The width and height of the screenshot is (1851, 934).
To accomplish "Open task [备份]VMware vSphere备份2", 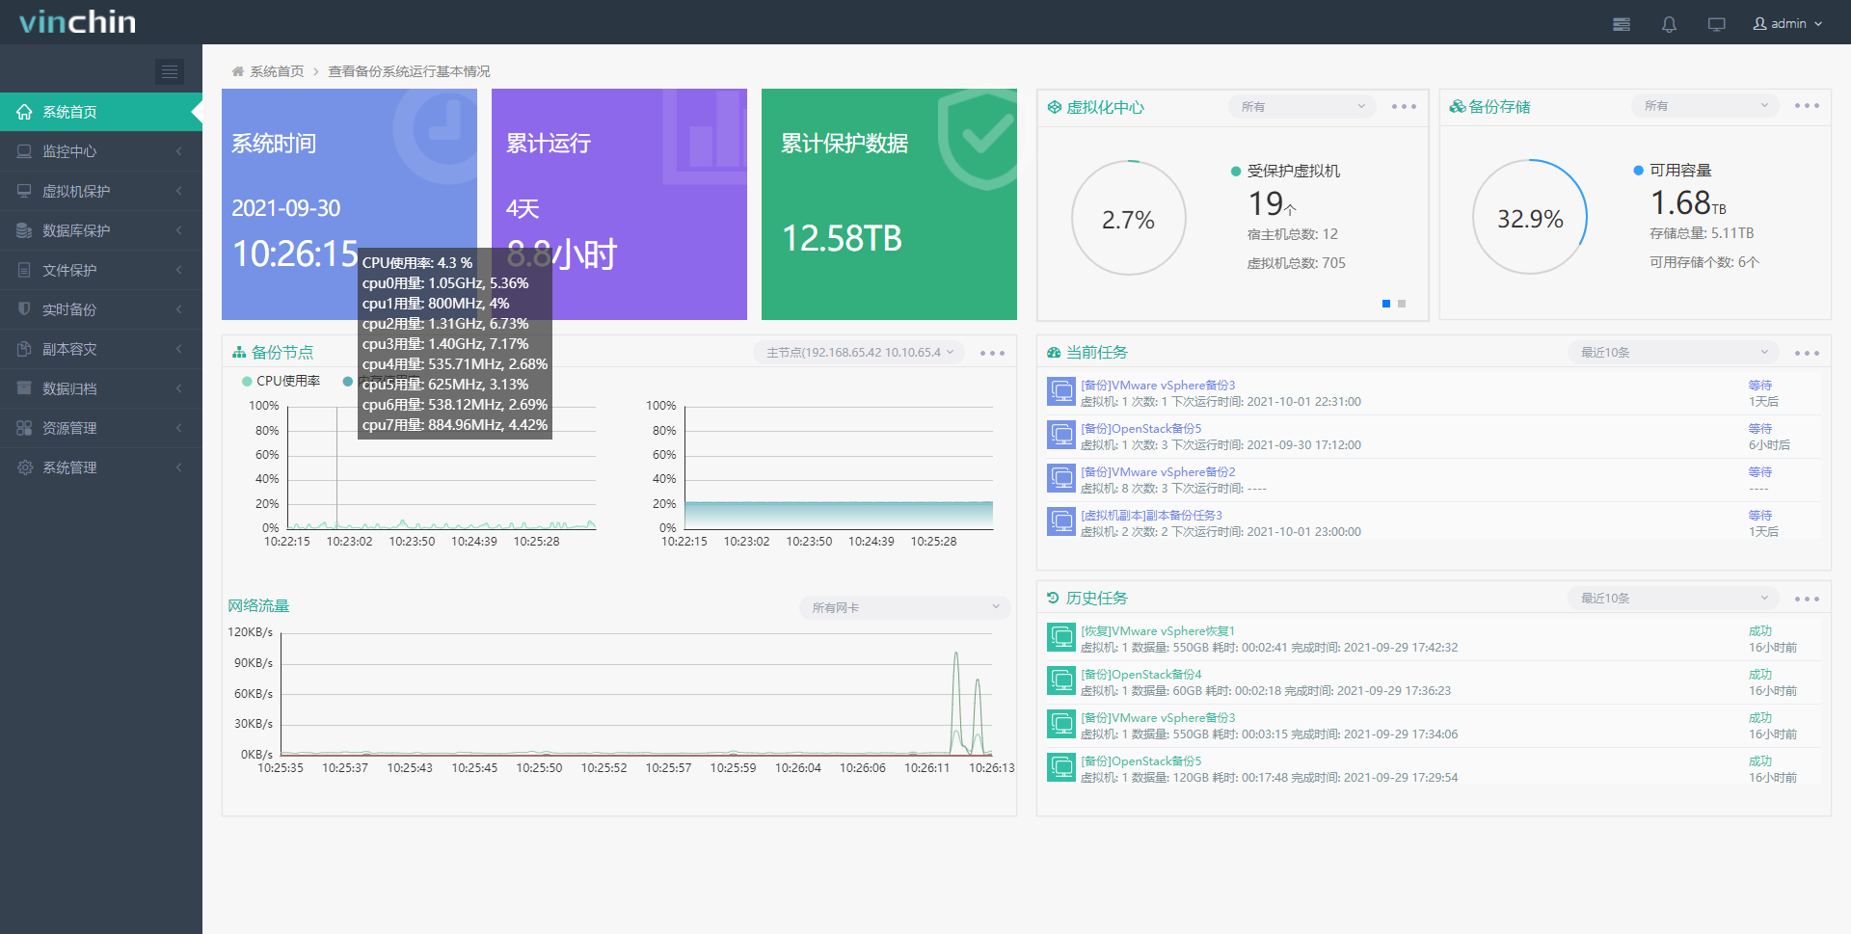I will click(1158, 471).
